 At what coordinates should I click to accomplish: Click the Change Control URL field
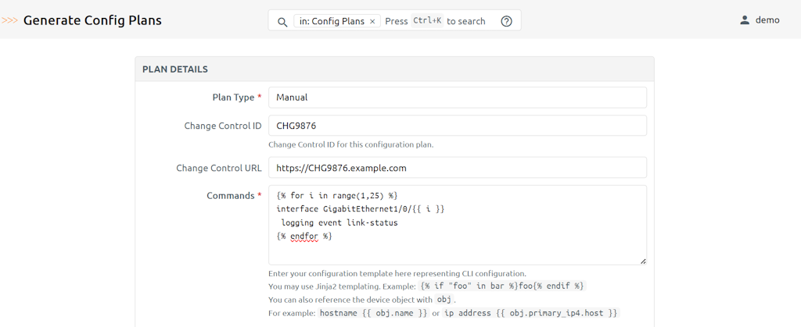pos(457,168)
